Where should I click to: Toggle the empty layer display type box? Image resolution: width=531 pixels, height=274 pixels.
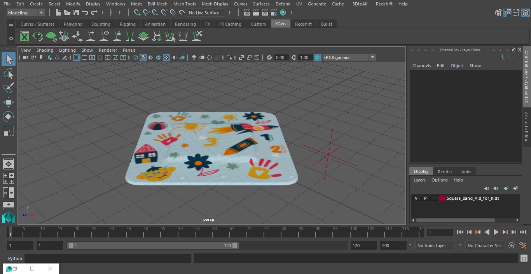click(434, 198)
